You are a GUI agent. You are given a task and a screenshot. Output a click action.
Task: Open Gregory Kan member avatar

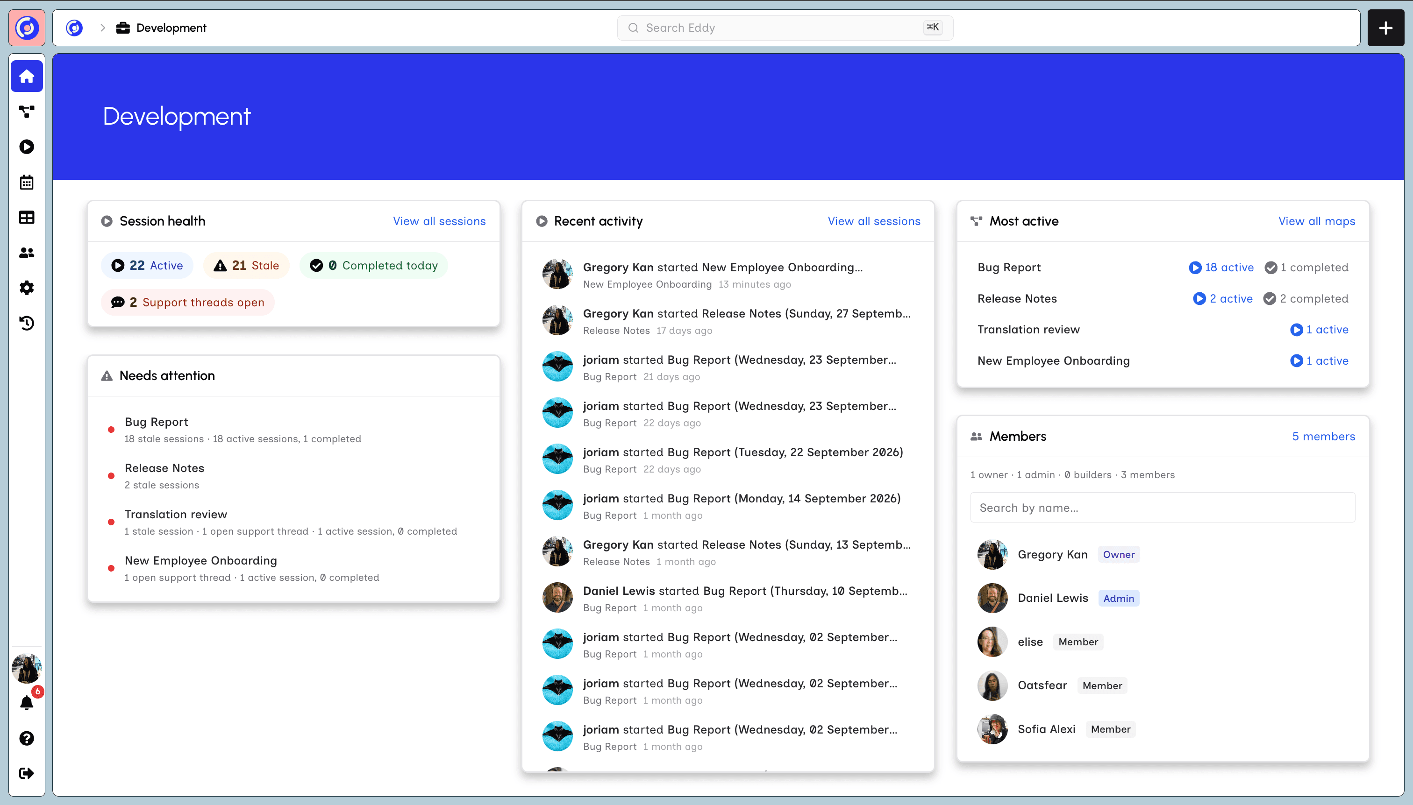[x=992, y=555]
